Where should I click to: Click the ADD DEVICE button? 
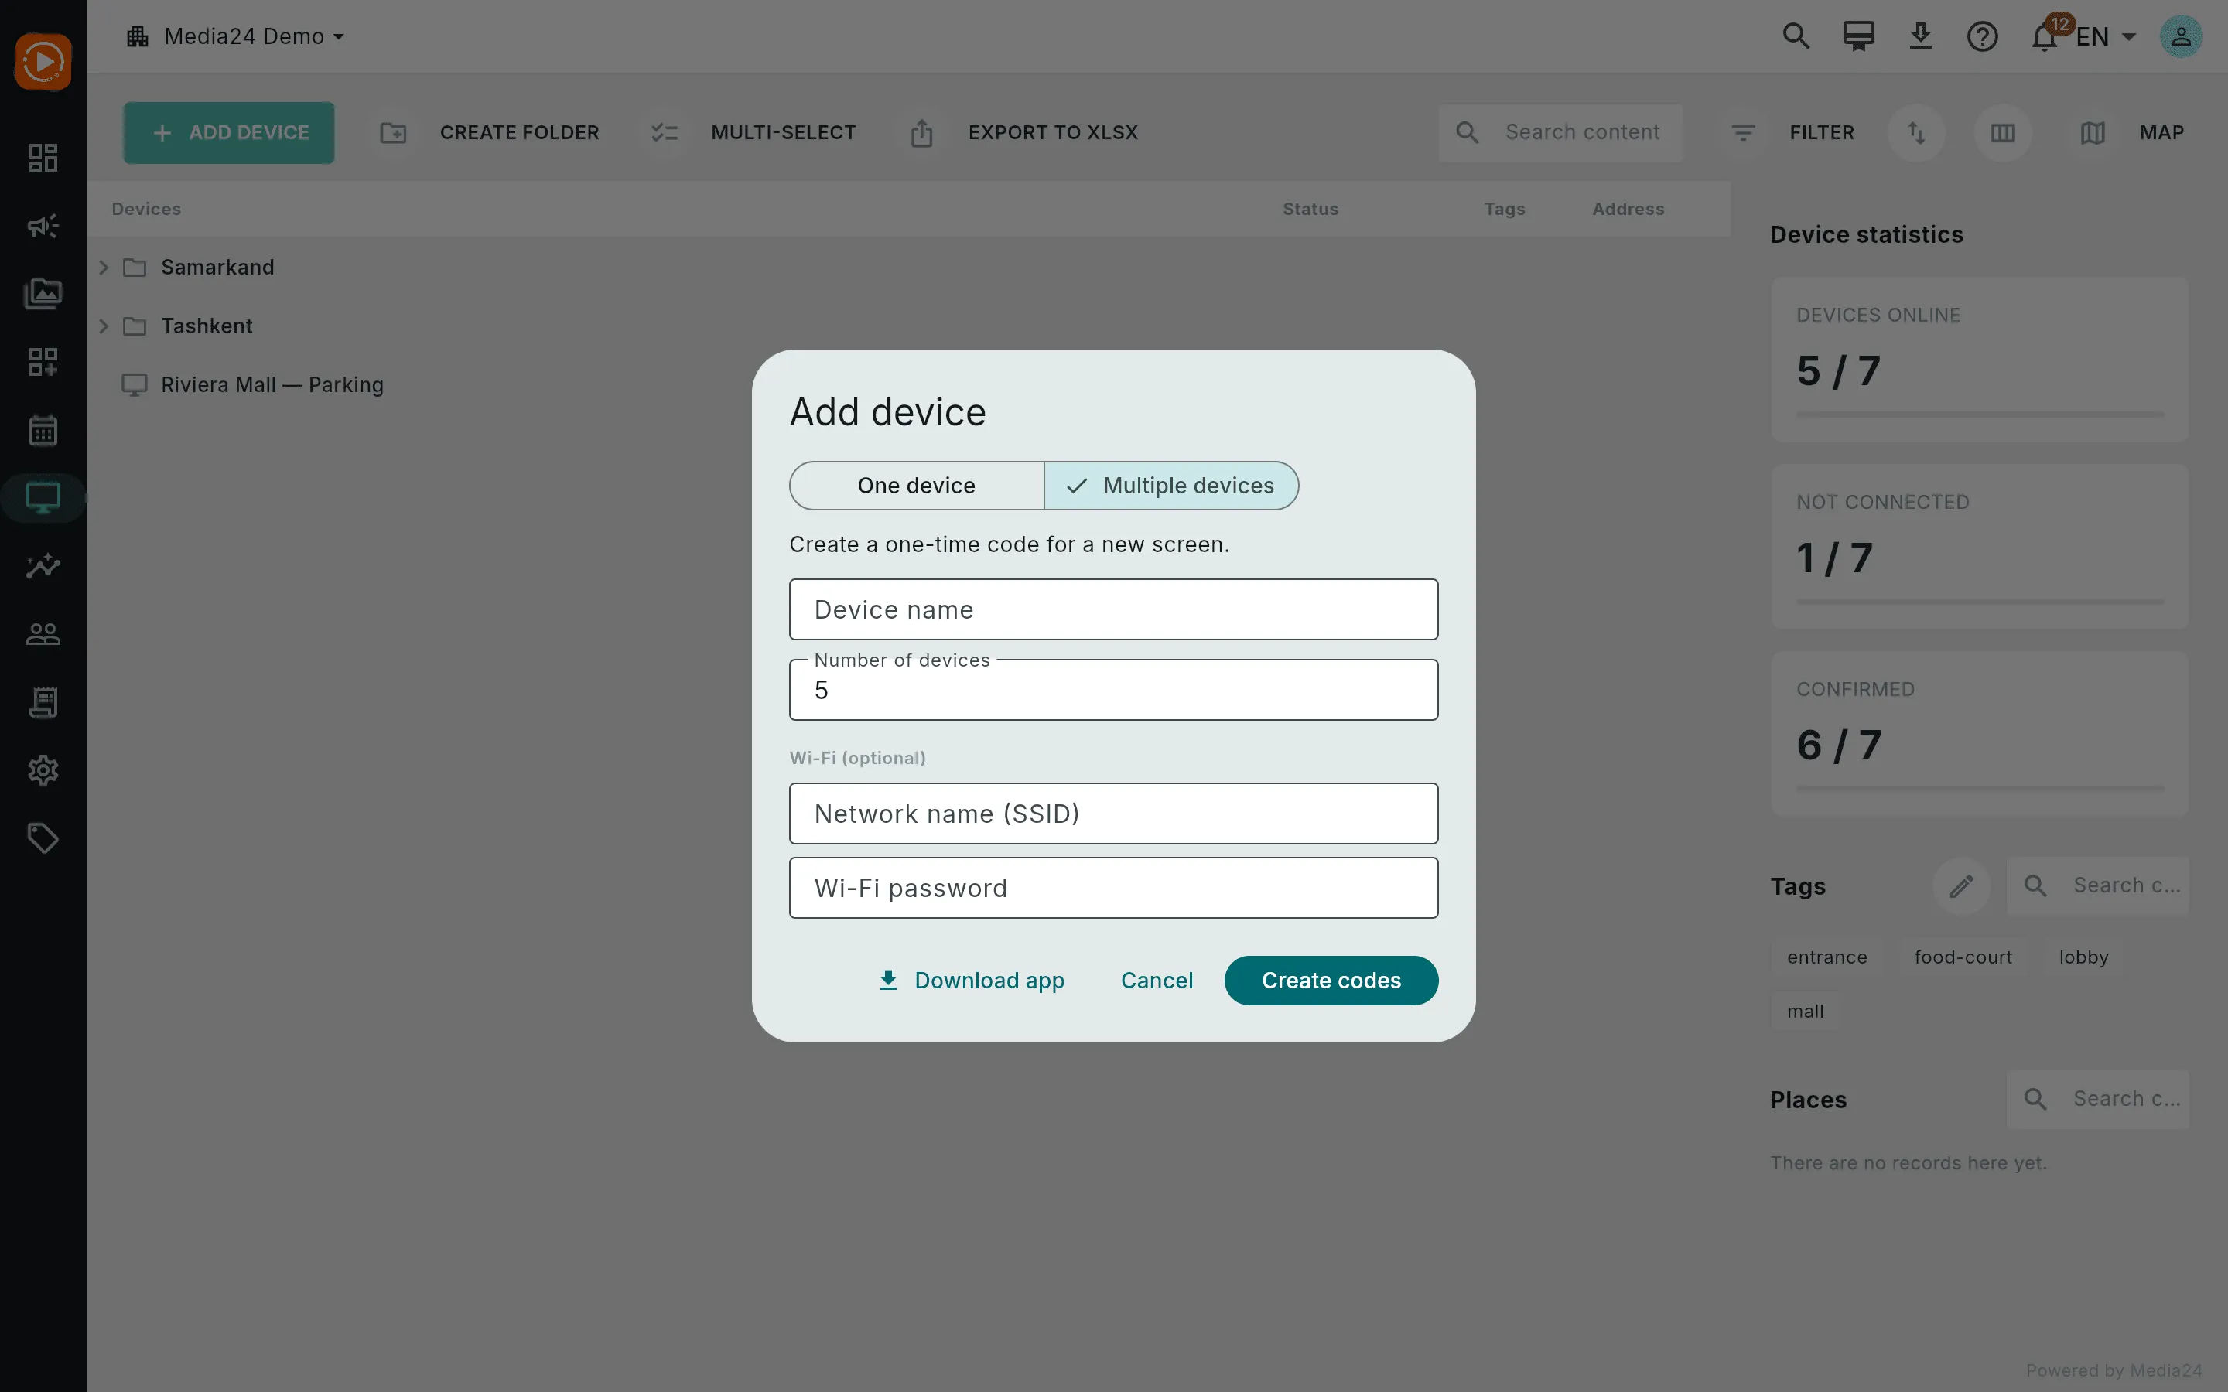(x=229, y=132)
